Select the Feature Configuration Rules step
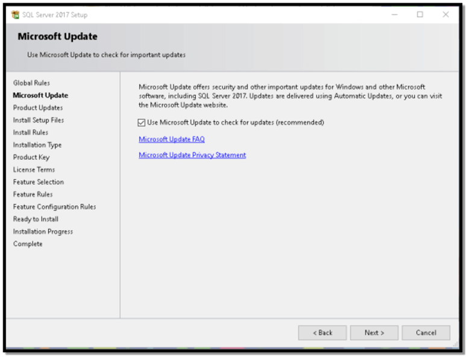This screenshot has width=470, height=360. coord(54,207)
